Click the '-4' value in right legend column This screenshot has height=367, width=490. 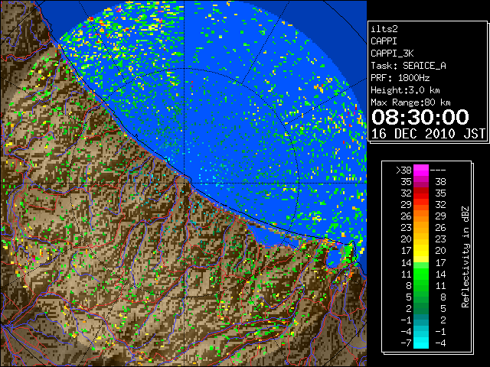pyautogui.click(x=440, y=343)
